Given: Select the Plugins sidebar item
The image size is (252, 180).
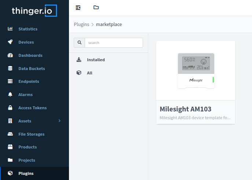Looking at the screenshot, I should 26,173.
